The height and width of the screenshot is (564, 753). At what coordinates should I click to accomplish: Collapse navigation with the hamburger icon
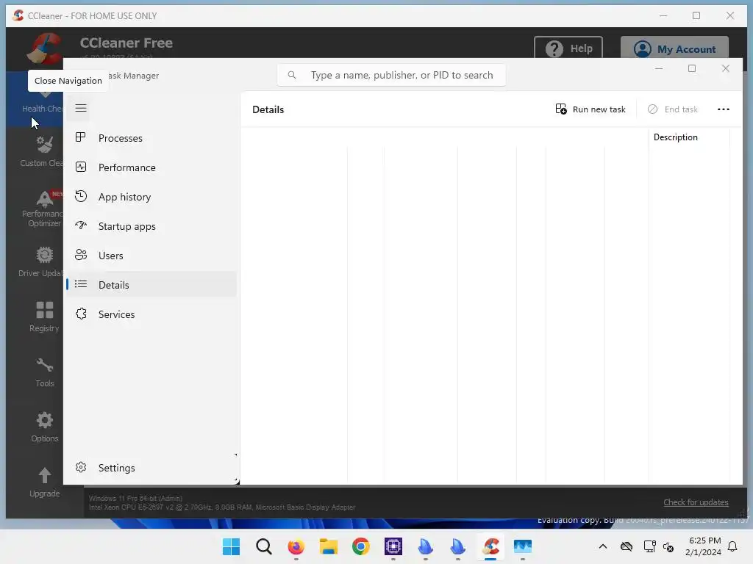[x=81, y=108]
